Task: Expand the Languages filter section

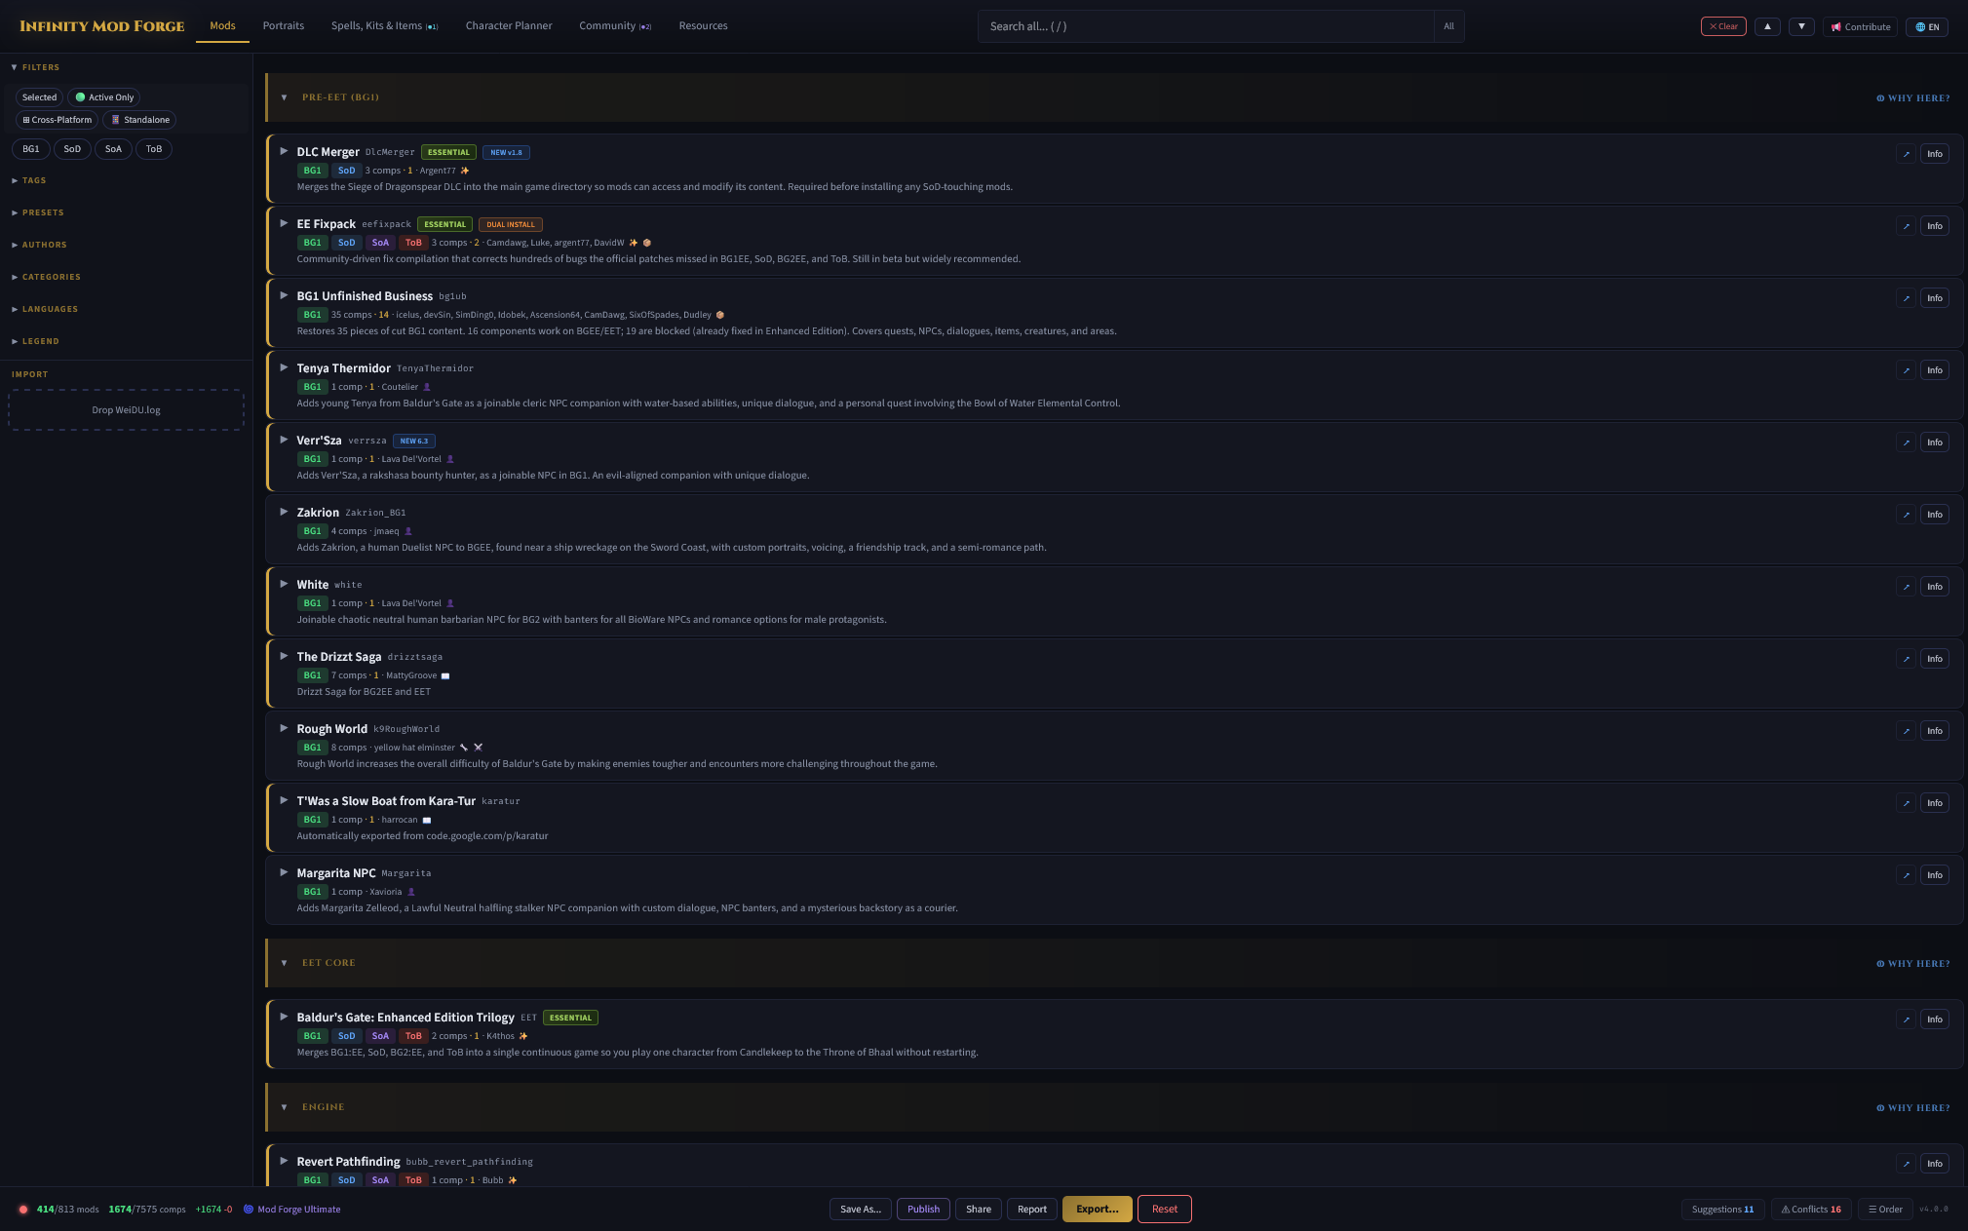Action: [x=45, y=309]
